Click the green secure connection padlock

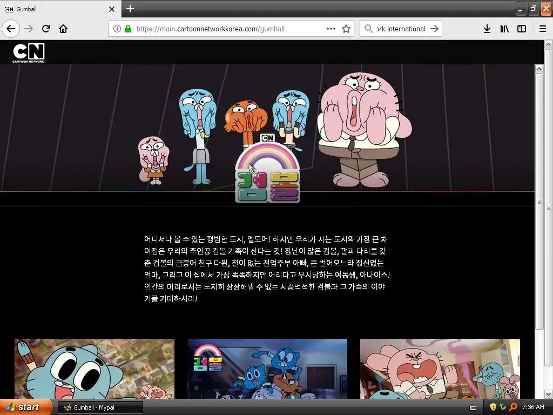point(128,29)
